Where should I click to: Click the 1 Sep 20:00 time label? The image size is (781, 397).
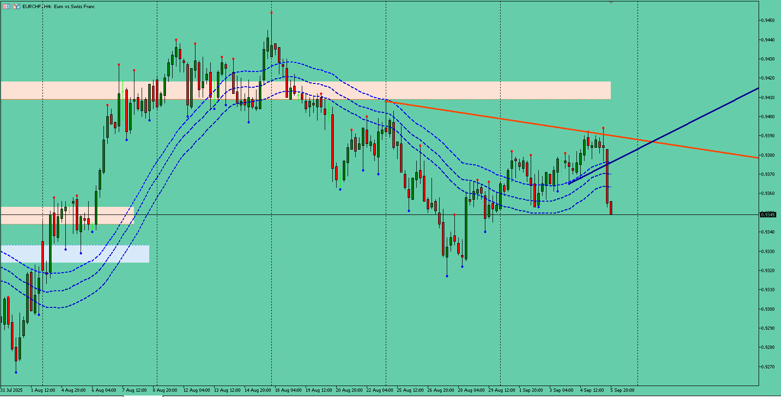[531, 390]
